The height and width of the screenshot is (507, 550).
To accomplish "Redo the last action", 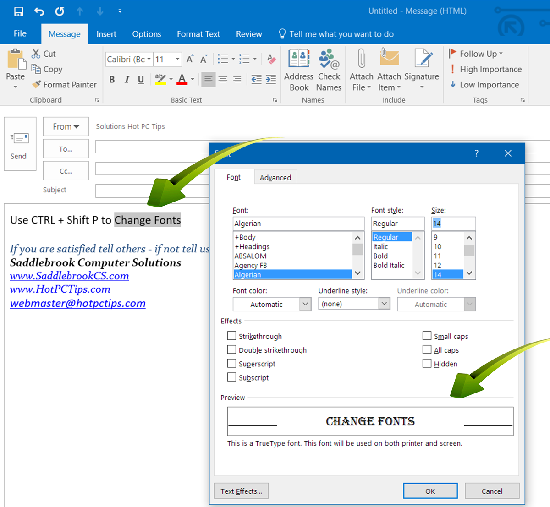I will tap(60, 11).
